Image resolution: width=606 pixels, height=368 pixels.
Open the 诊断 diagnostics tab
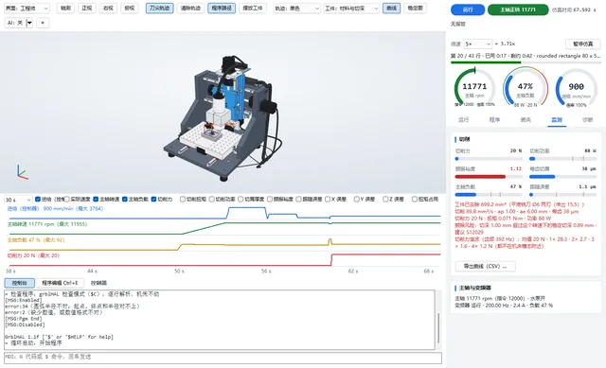pyautogui.click(x=587, y=120)
